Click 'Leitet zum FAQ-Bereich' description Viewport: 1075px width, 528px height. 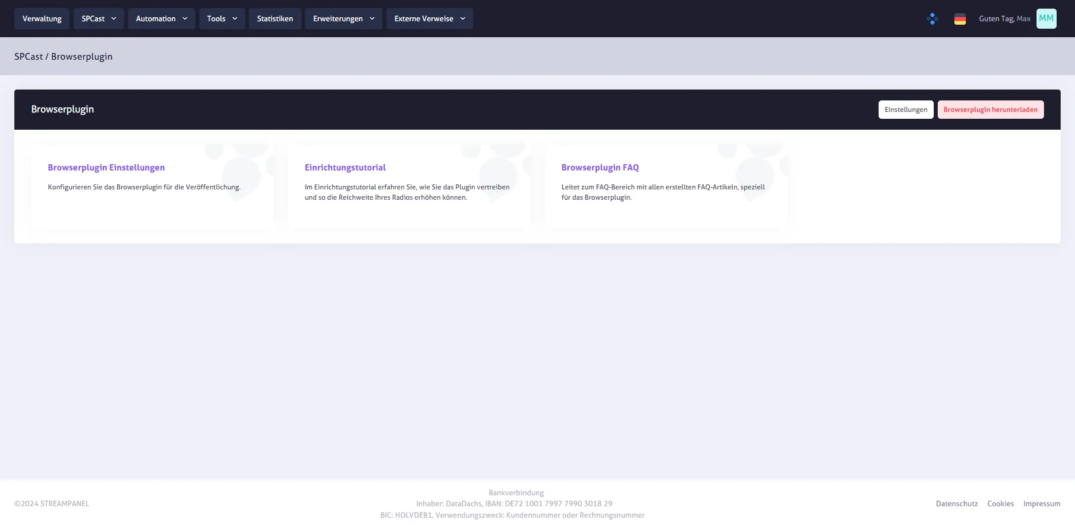663,192
